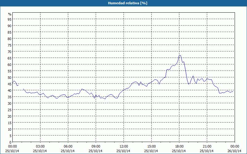Viewport: 247px width, 154px height.
Task: Click the chart title 'Humedad relativa [%]'
Action: coord(128,3)
